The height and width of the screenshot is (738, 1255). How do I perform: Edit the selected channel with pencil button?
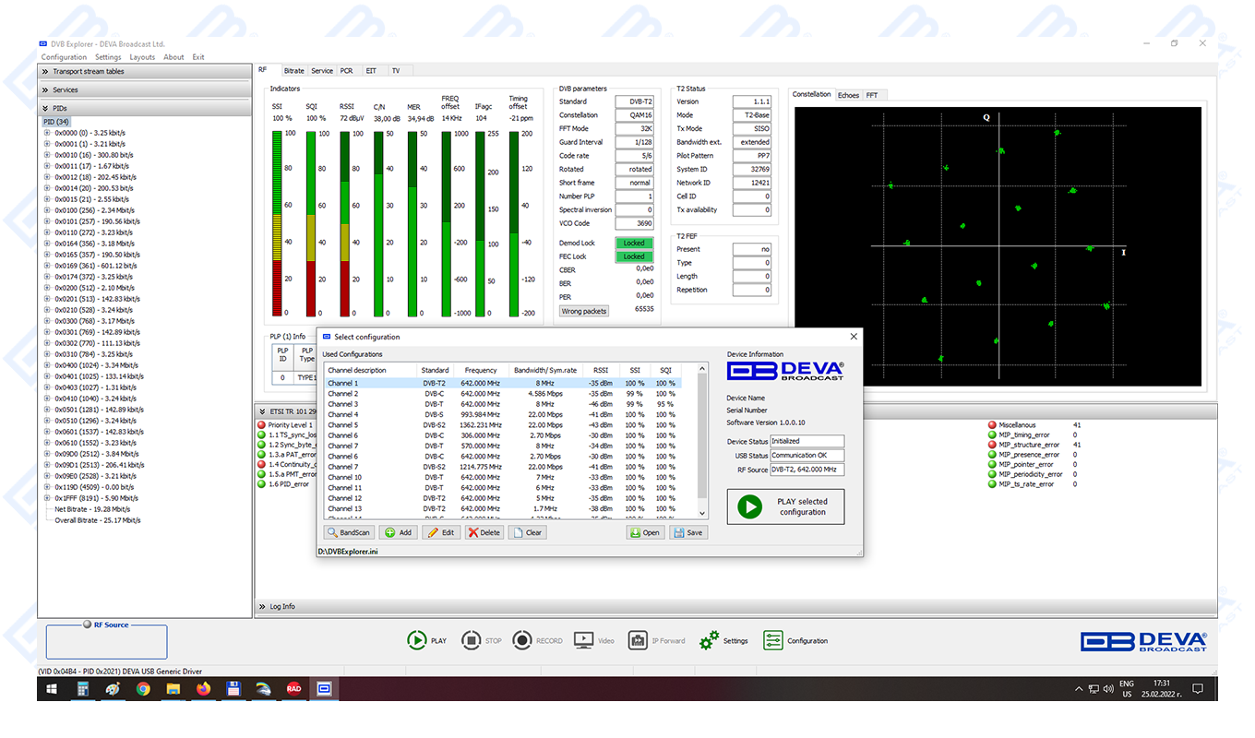click(x=441, y=532)
